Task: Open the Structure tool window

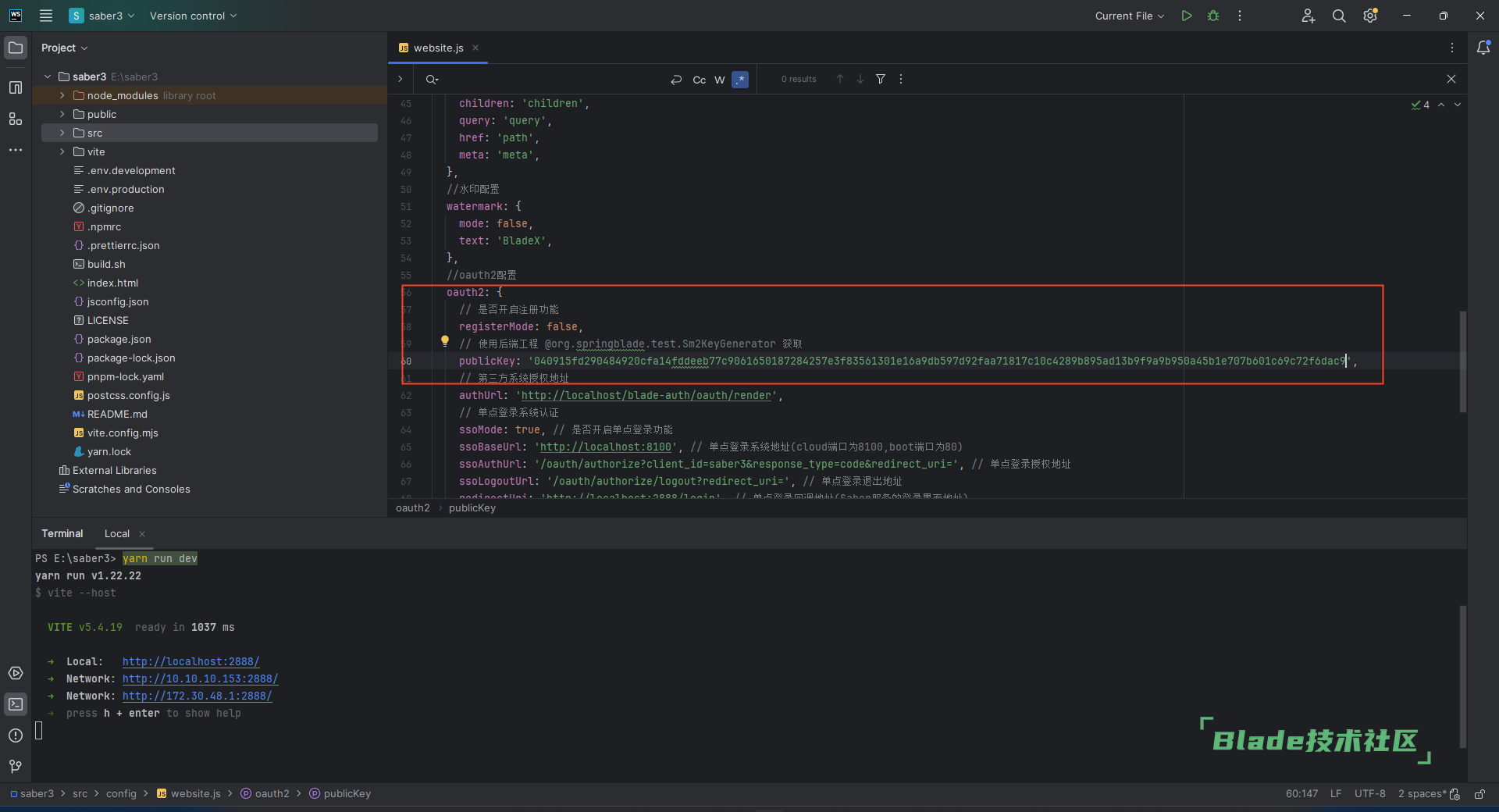Action: click(x=16, y=87)
